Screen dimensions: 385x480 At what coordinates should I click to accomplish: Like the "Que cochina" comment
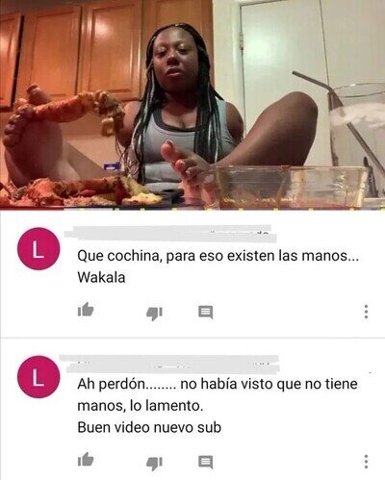[86, 310]
